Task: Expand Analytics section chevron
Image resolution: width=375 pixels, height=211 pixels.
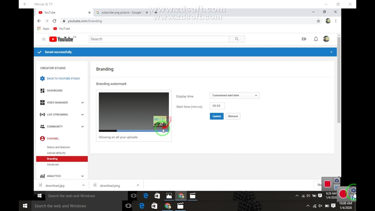Action: (x=82, y=176)
